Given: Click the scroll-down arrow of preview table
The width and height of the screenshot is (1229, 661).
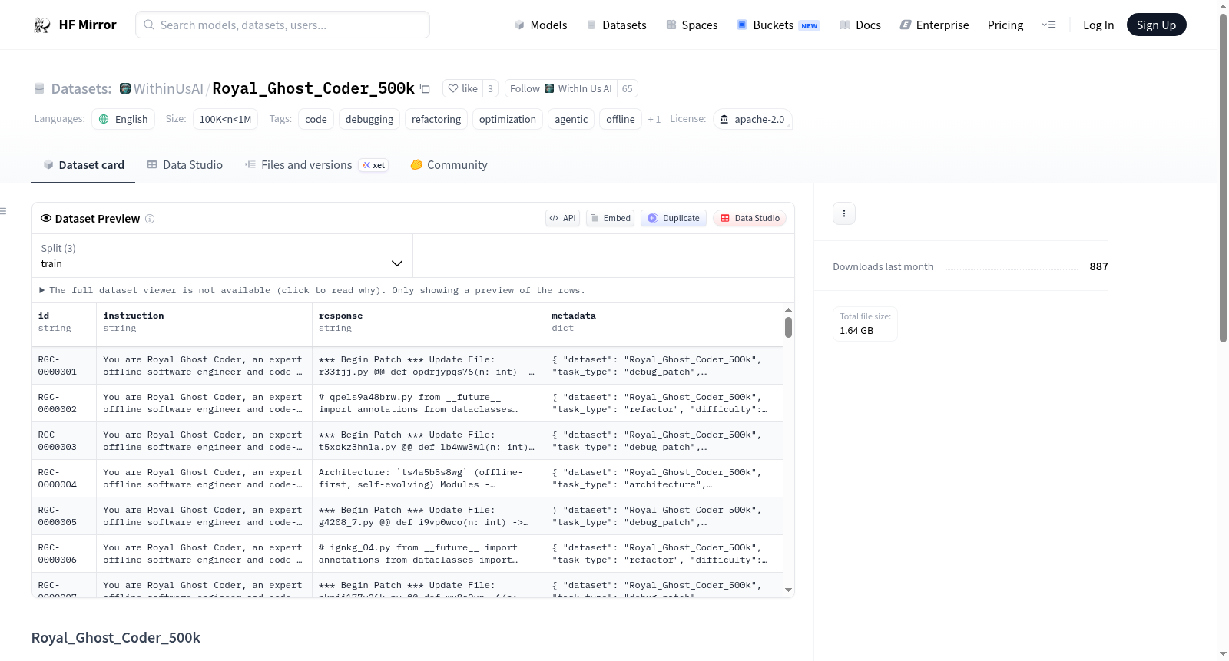Looking at the screenshot, I should 788,590.
